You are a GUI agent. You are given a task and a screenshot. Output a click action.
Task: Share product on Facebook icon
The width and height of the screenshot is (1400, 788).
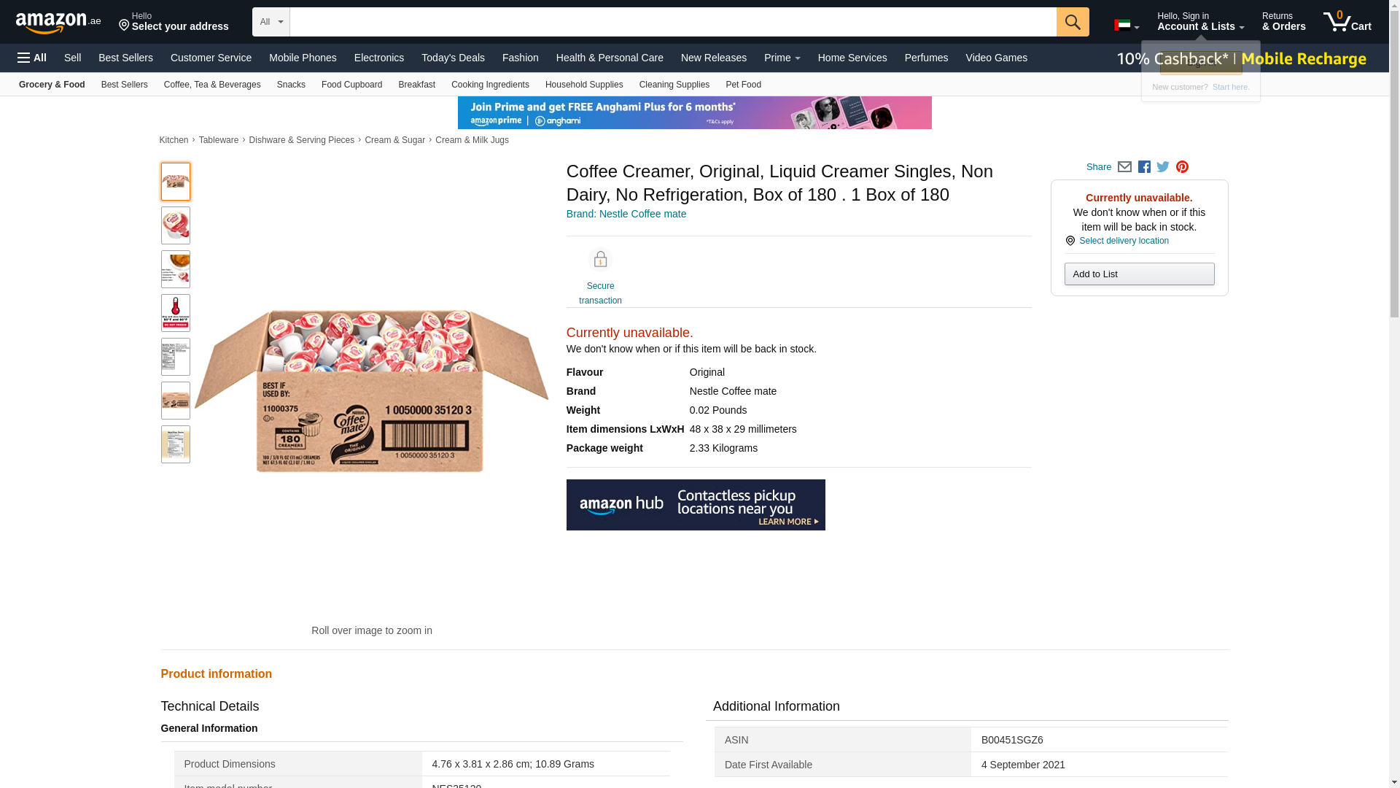(x=1144, y=167)
